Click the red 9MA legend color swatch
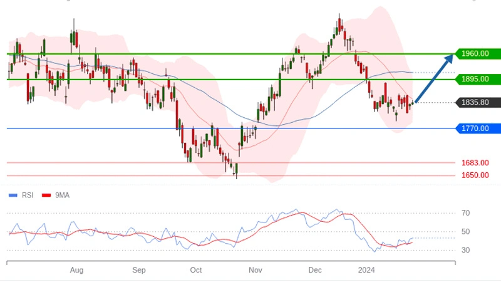 [x=46, y=196]
